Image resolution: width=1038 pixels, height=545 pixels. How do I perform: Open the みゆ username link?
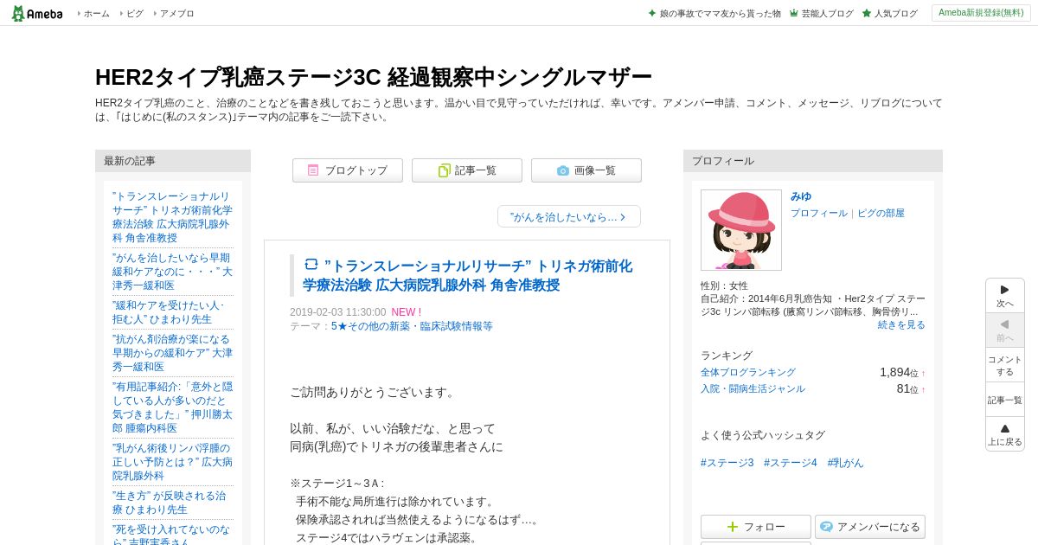(801, 196)
